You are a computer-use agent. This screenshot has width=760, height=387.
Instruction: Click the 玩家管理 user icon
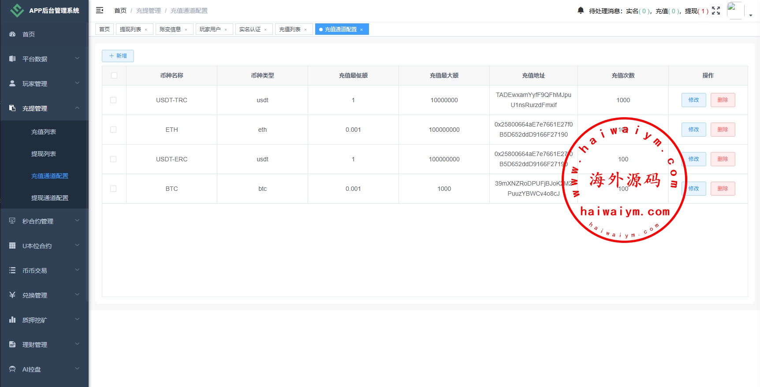(12, 83)
